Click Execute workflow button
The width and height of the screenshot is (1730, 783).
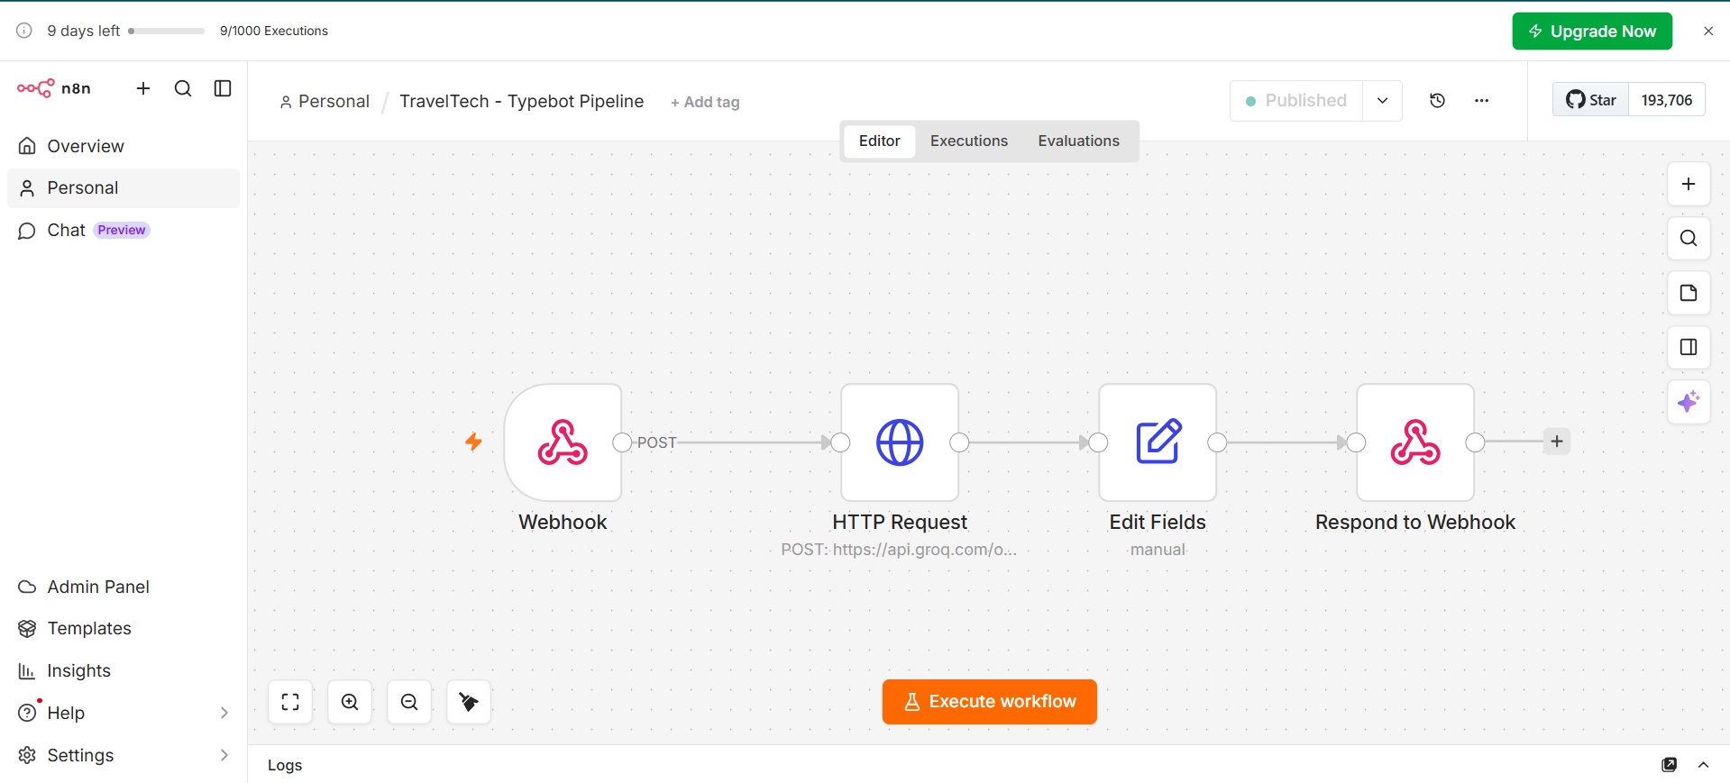point(989,702)
